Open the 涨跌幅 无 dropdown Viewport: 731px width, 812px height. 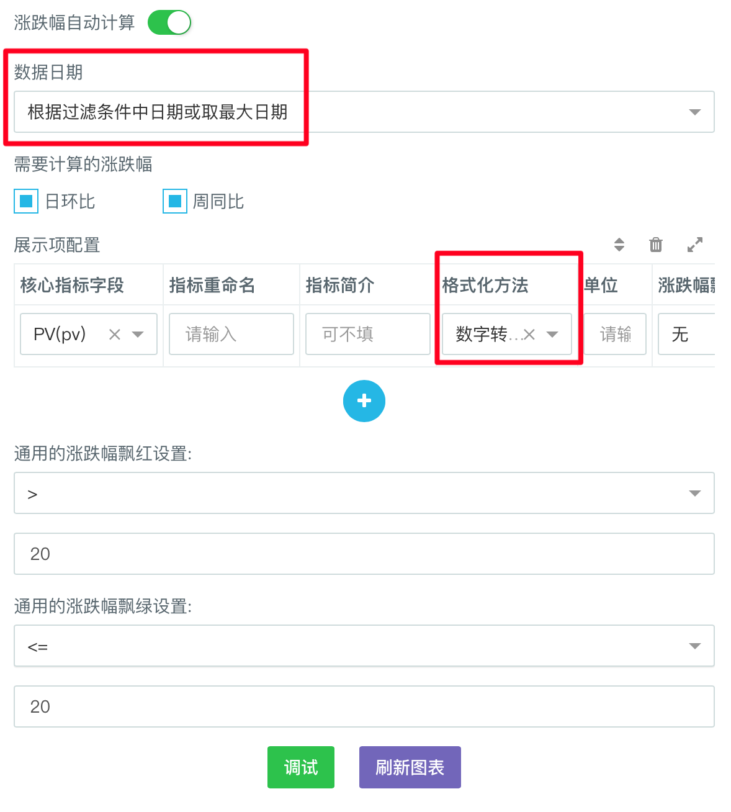point(686,334)
